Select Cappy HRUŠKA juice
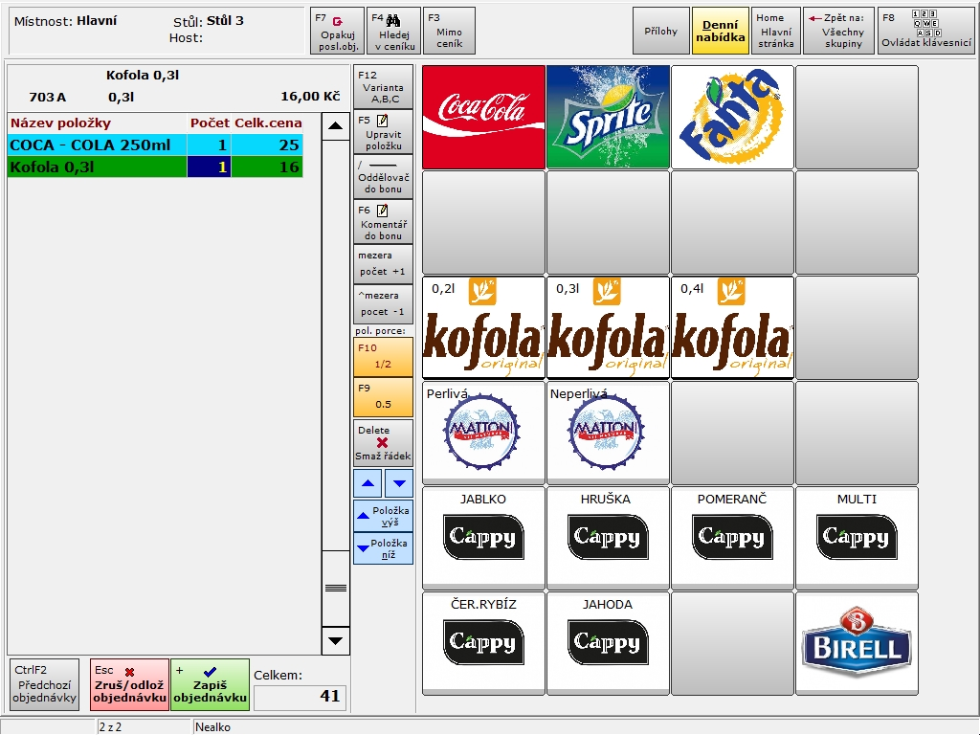This screenshot has width=980, height=735. point(608,538)
